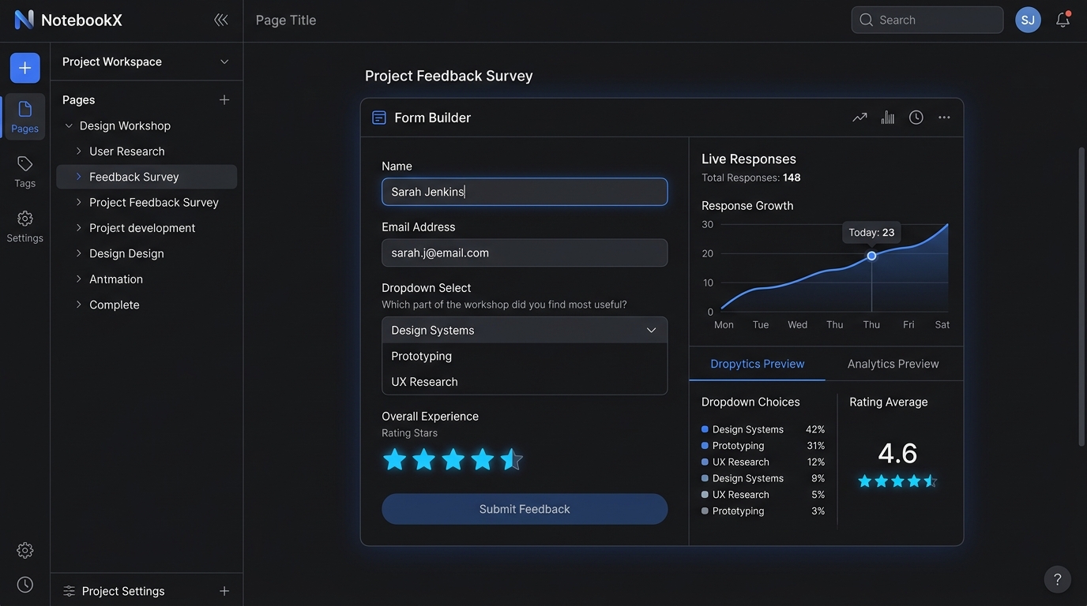The height and width of the screenshot is (606, 1087).
Task: Open the clock icon in Form Builder header
Action: (916, 118)
